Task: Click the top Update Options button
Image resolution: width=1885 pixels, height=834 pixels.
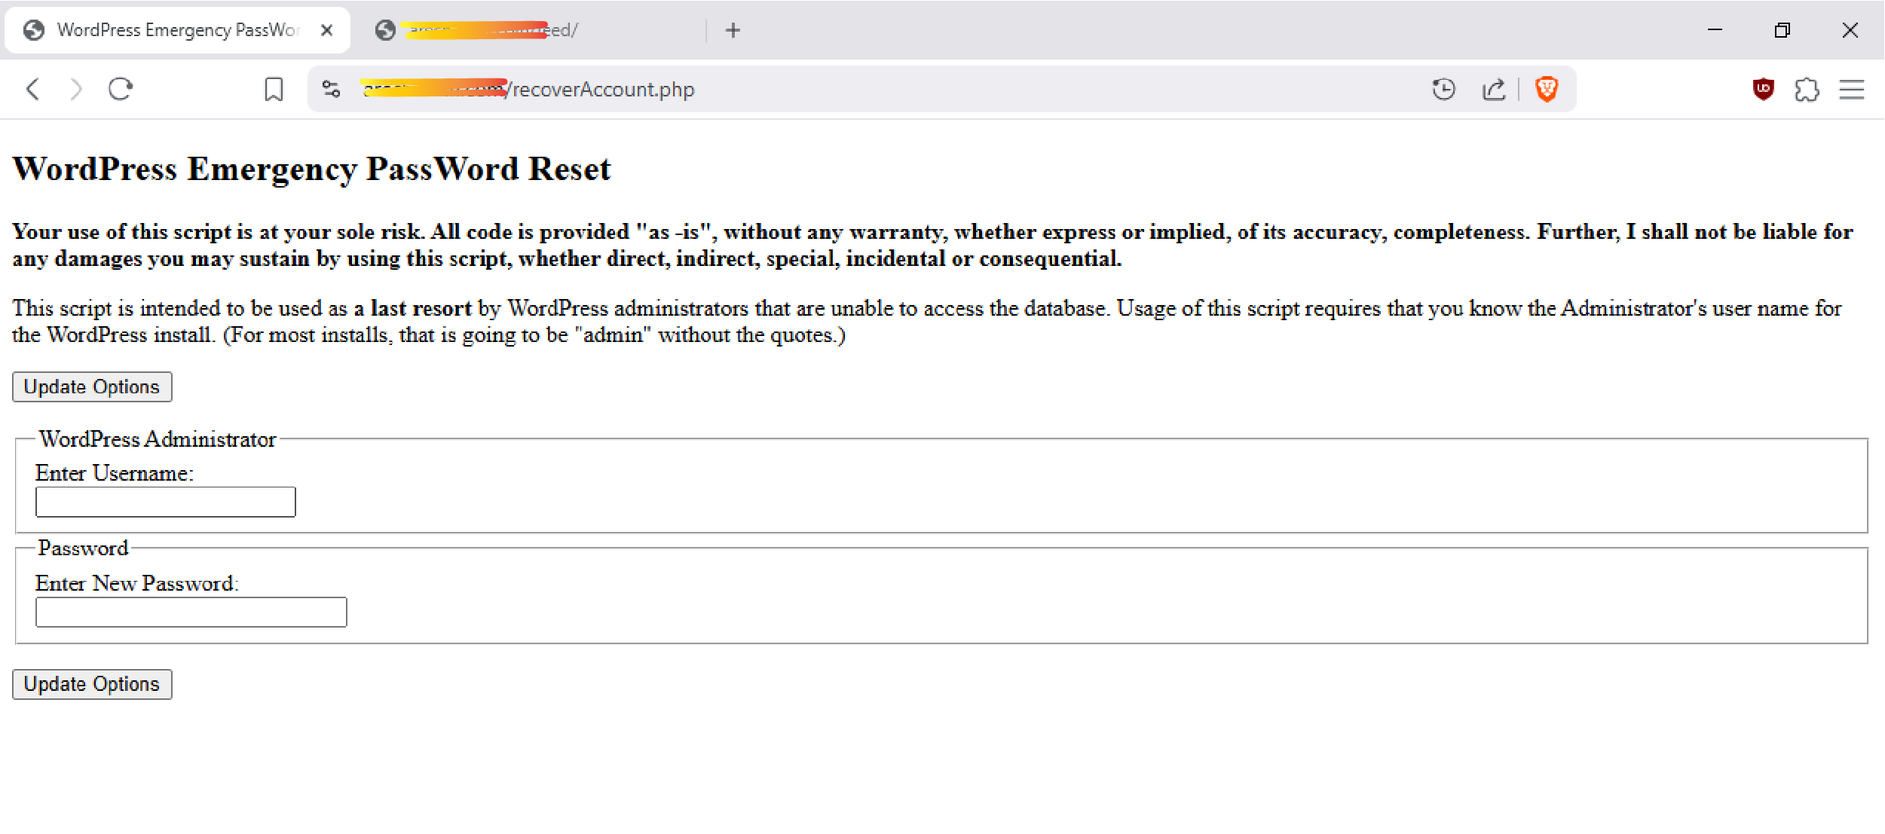Action: point(92,386)
